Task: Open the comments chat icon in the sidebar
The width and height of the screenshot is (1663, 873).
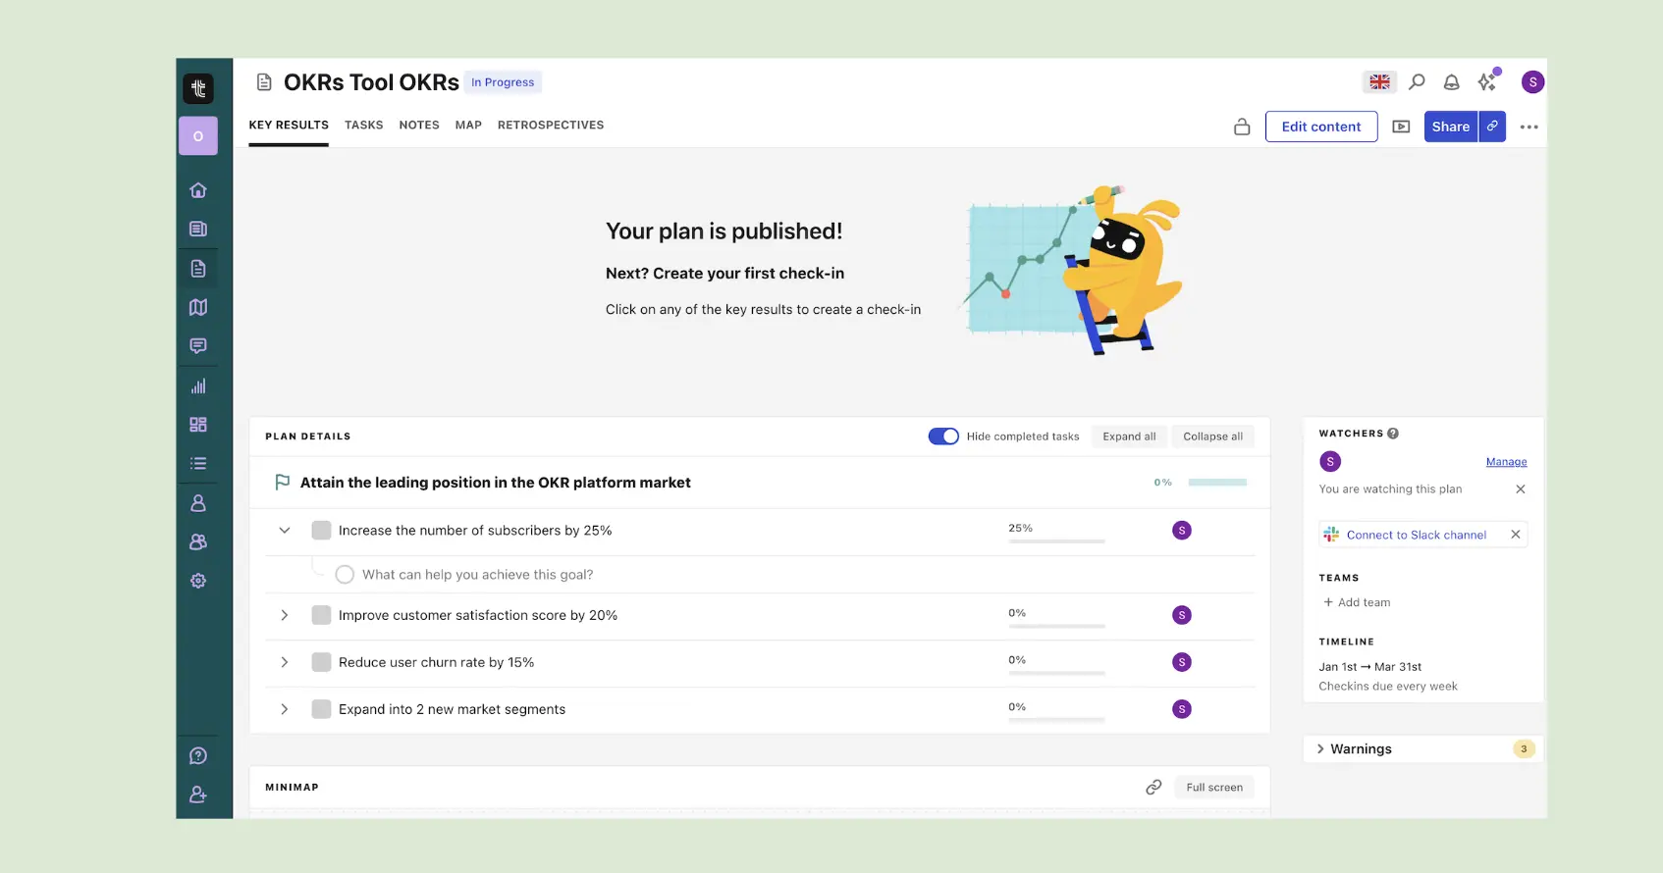Action: pyautogui.click(x=198, y=346)
